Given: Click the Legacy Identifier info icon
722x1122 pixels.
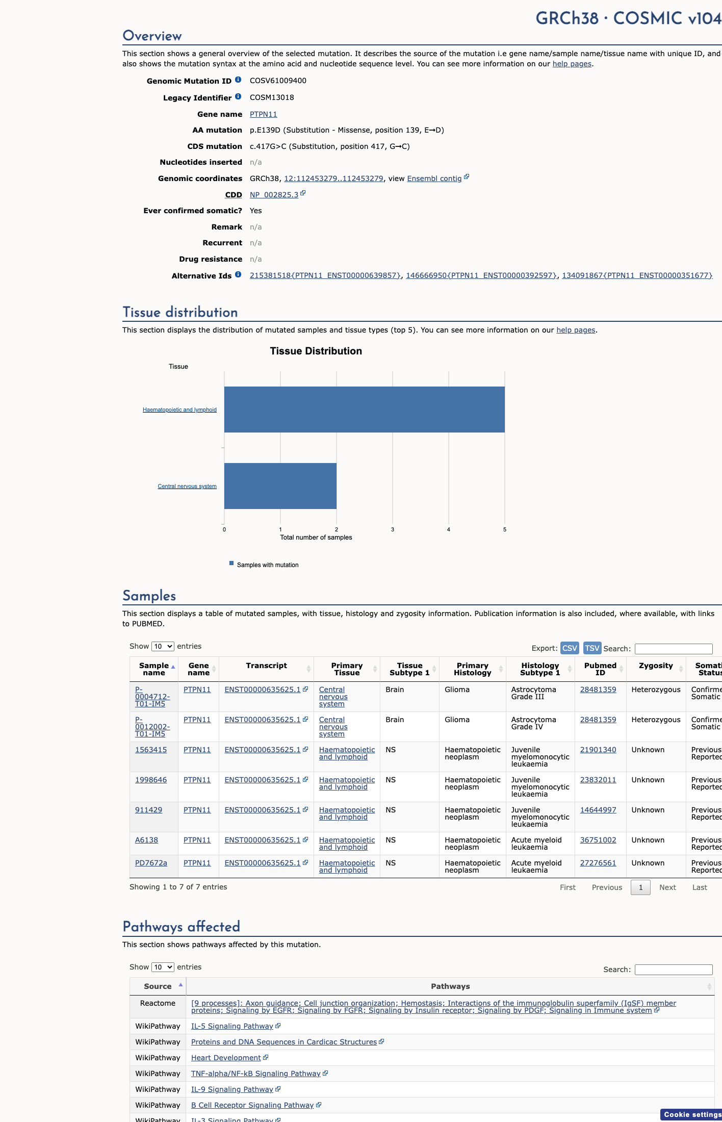Looking at the screenshot, I should click(x=238, y=97).
